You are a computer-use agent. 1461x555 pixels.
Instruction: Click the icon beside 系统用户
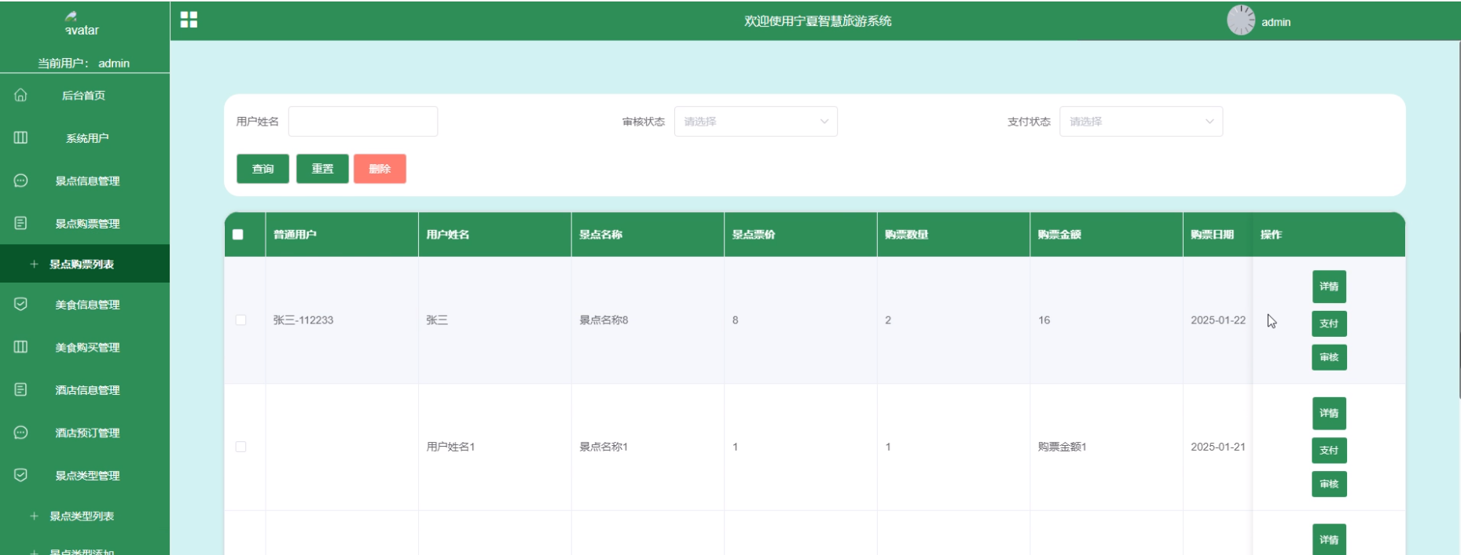[20, 137]
